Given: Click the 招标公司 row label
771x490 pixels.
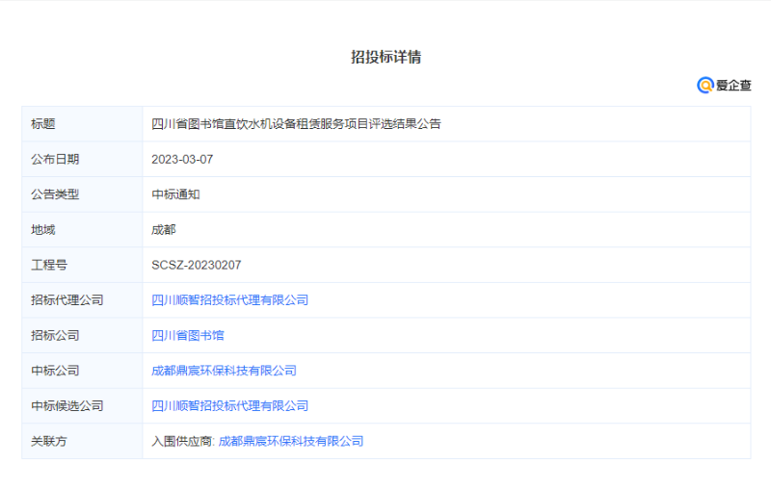Looking at the screenshot, I should tap(55, 335).
